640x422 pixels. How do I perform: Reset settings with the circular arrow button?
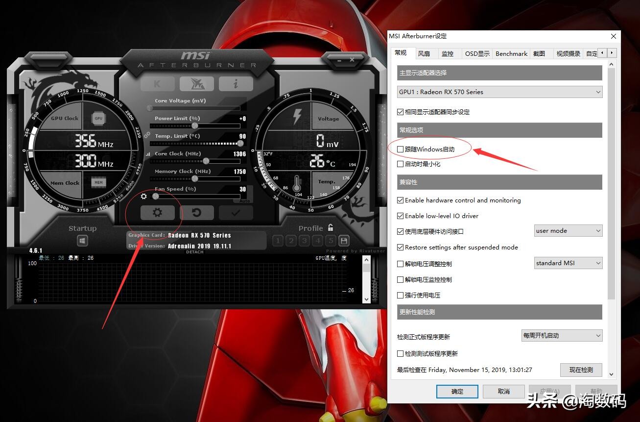pyautogui.click(x=197, y=213)
